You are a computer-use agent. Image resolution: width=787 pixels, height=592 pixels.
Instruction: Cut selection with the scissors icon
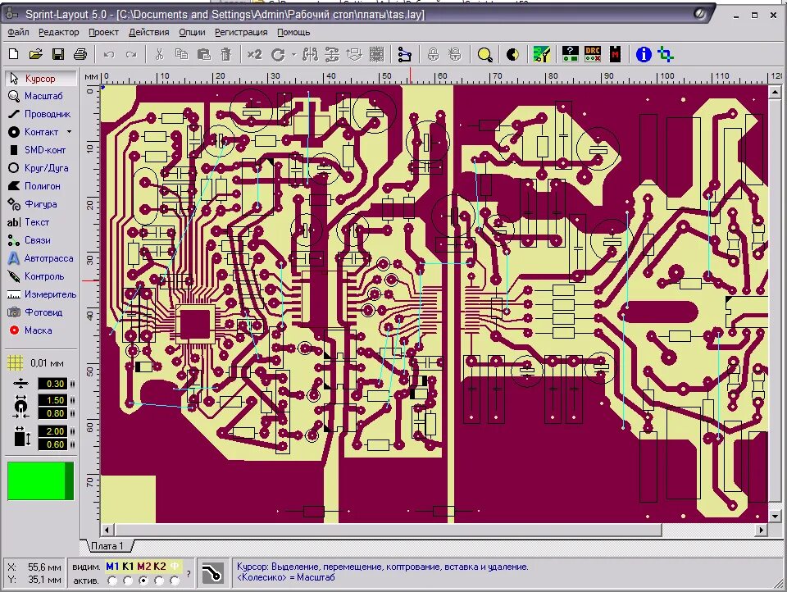pos(160,54)
